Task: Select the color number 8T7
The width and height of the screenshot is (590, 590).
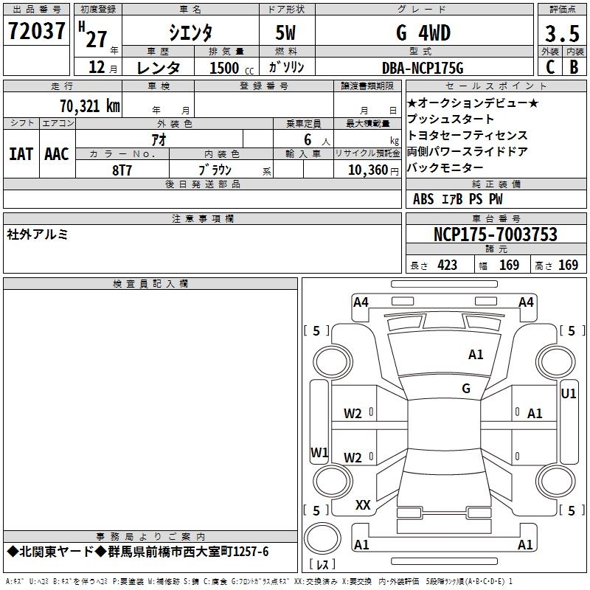Action: pos(122,170)
